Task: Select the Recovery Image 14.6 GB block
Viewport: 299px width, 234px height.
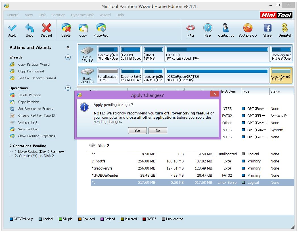Action: [281, 54]
